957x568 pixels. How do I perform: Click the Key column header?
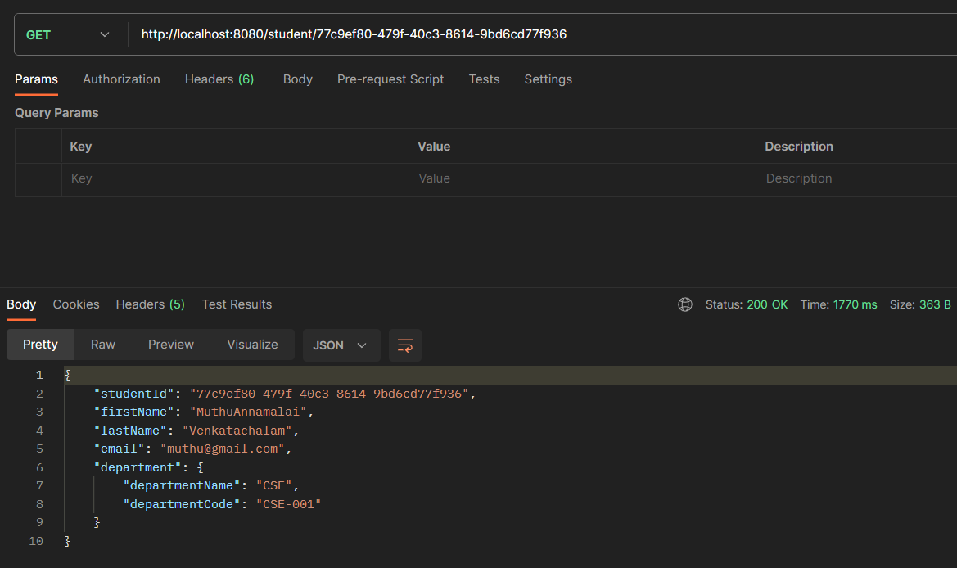tap(80, 147)
